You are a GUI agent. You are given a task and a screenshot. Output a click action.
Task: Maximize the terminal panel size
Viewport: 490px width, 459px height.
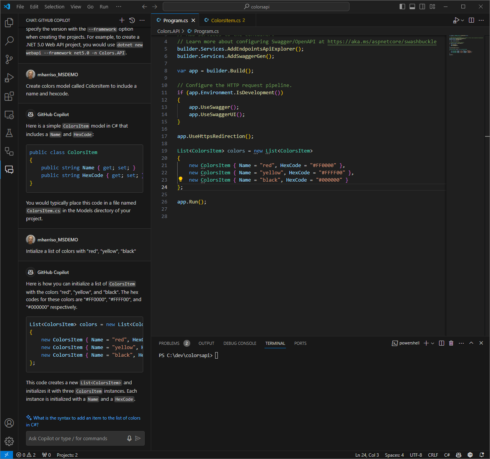tap(471, 343)
